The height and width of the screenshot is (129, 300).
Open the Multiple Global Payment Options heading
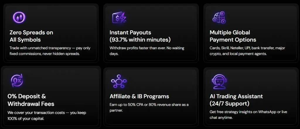(233, 36)
